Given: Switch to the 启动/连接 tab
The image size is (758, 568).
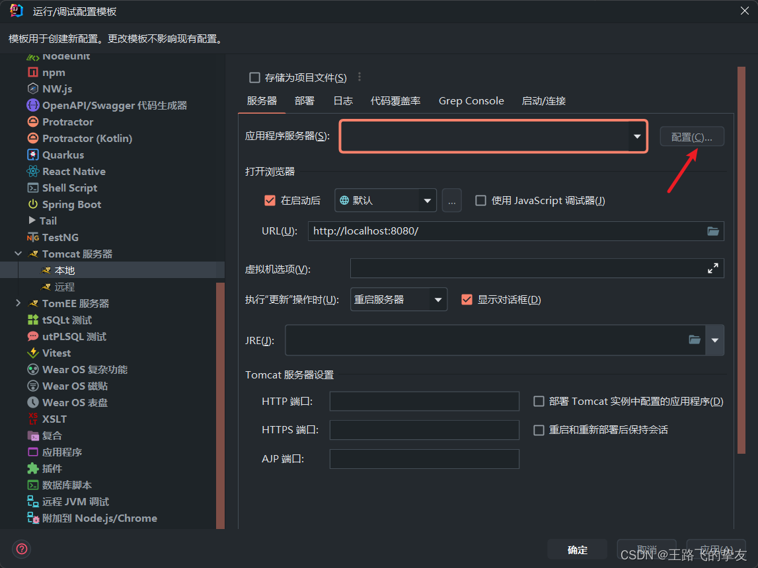Looking at the screenshot, I should point(544,101).
